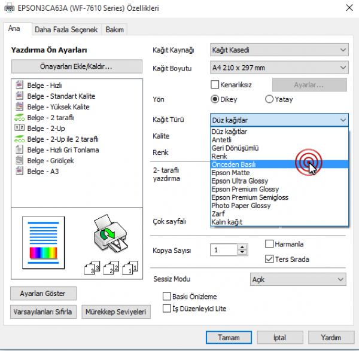Choose Epson Premium Glossy paper type
This screenshot has width=359, height=351.
tap(279, 189)
